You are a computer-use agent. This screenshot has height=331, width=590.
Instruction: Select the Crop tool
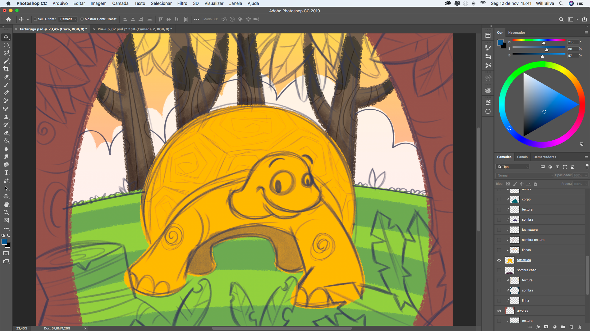click(6, 69)
